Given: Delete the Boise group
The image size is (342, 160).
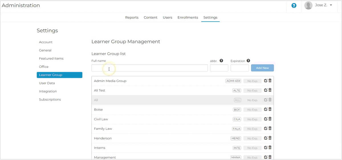Looking at the screenshot, I should point(270,109).
